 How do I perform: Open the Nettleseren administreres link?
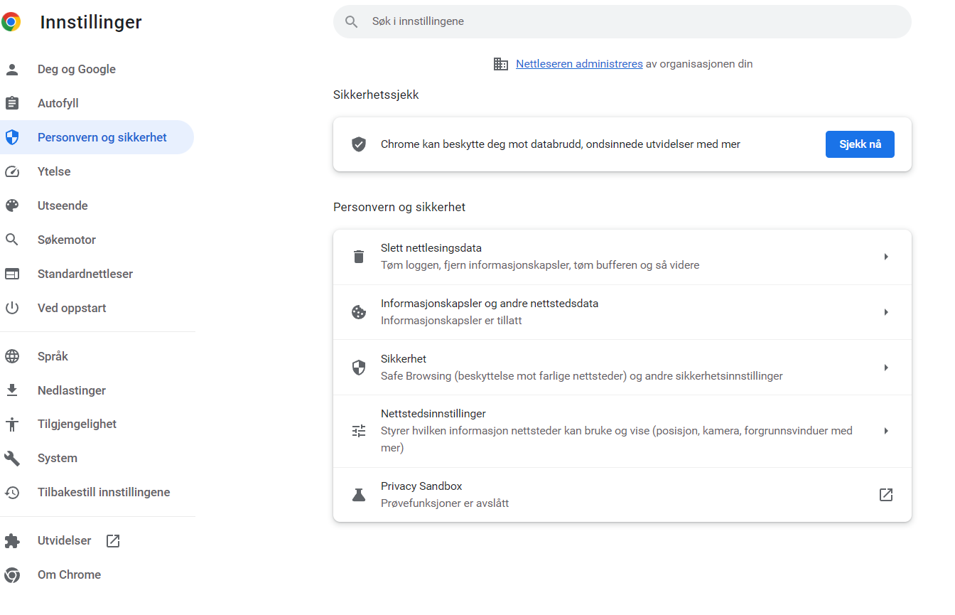(x=579, y=64)
